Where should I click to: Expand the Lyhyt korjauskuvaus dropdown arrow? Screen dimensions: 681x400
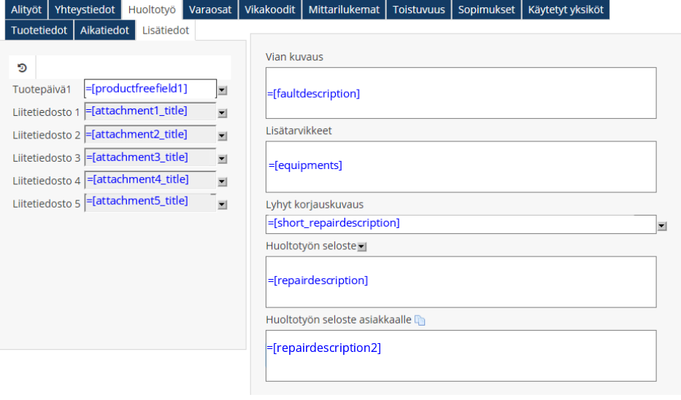(662, 226)
